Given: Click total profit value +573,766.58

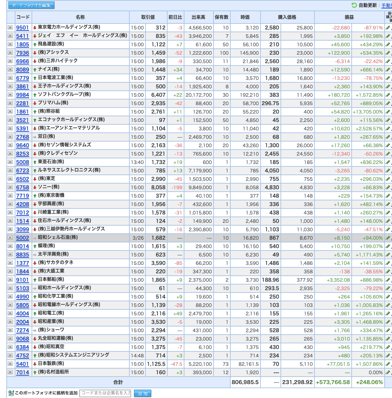Looking at the screenshot, I should click(x=333, y=382).
